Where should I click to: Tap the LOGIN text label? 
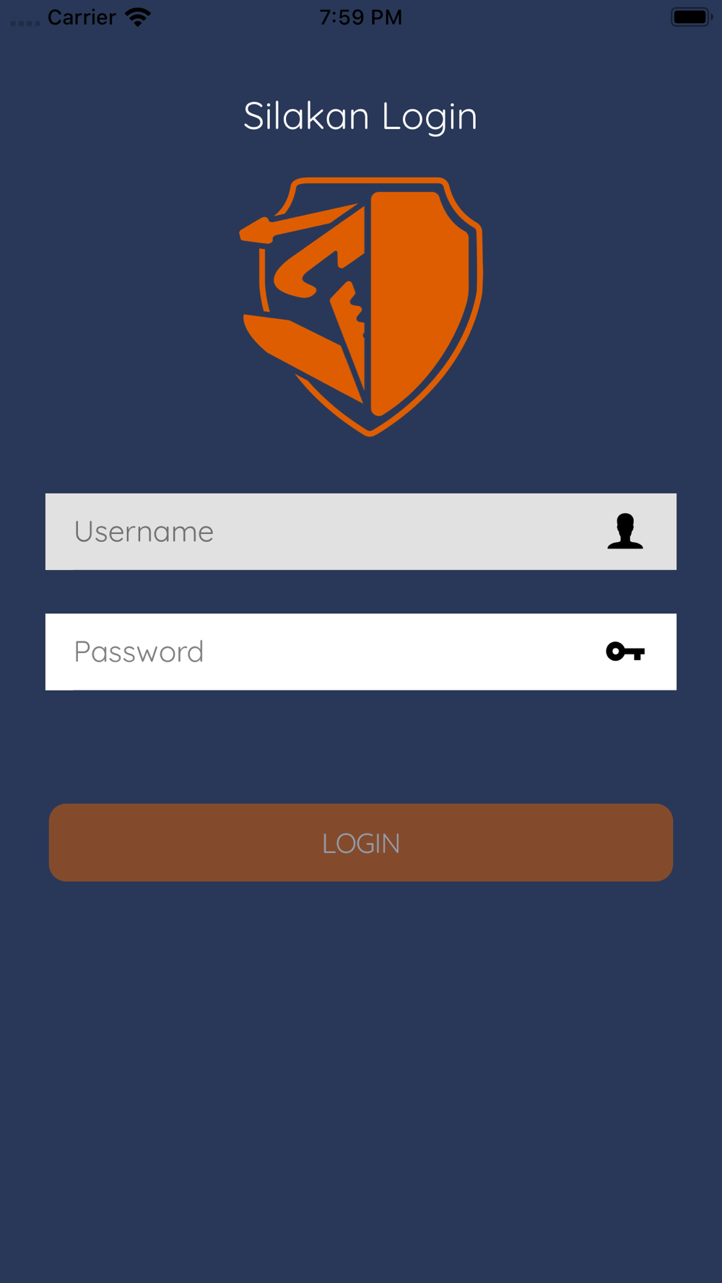(x=361, y=844)
